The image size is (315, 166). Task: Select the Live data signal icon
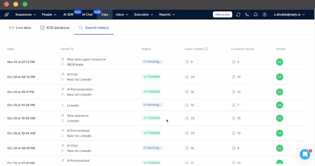[x=11, y=27]
